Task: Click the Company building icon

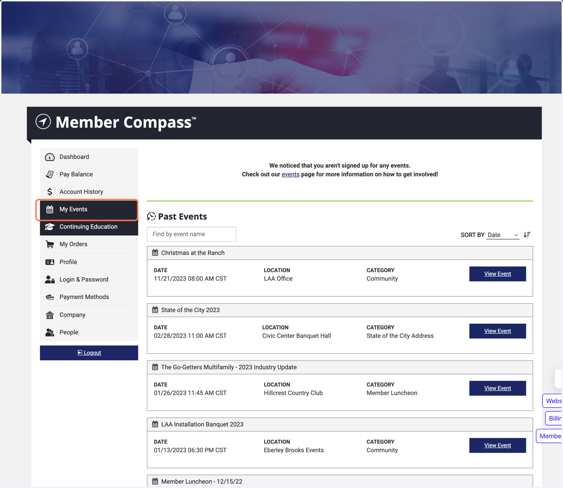Action: pyautogui.click(x=50, y=315)
